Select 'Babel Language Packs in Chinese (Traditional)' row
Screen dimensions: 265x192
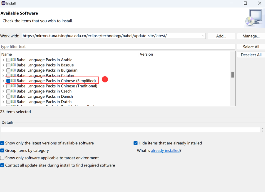click(57, 86)
